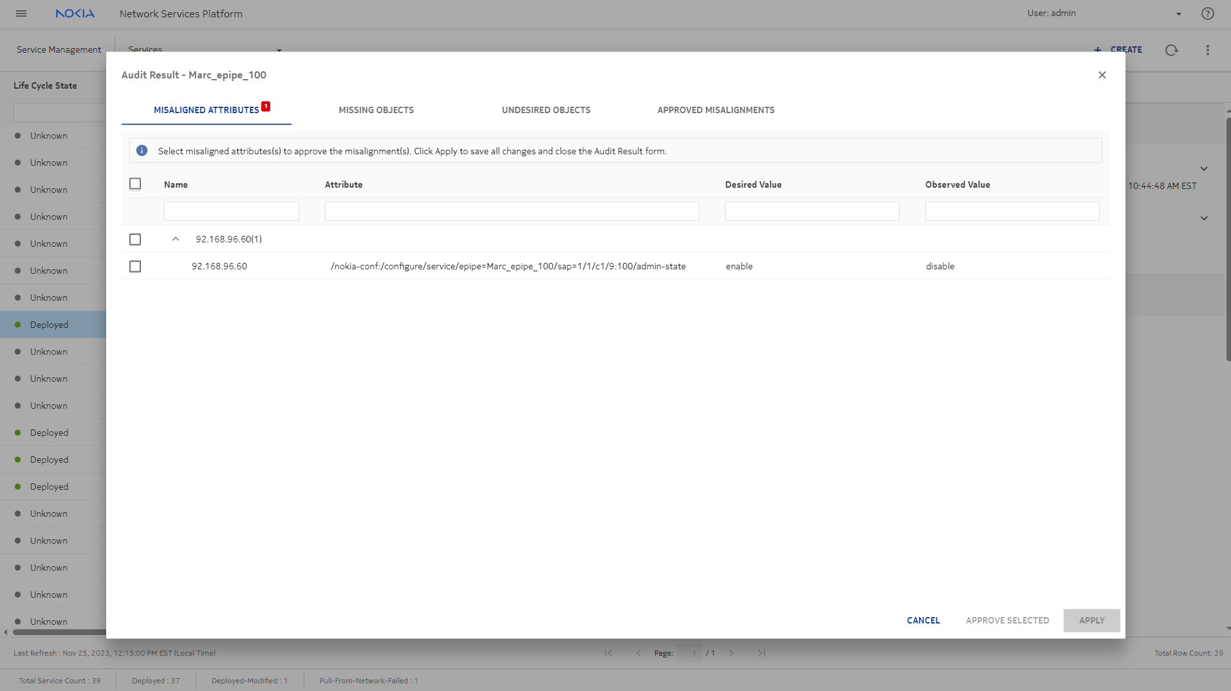Check the select-all checkbox in header
Image resolution: width=1231 pixels, height=691 pixels.
(x=135, y=184)
